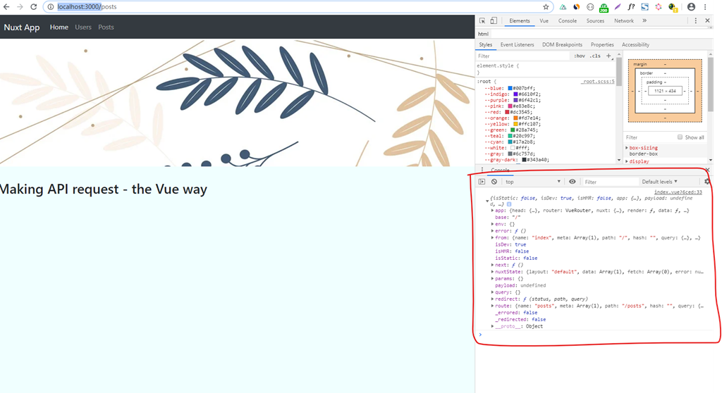Click the --red #dc3545 color swatch

[507, 112]
